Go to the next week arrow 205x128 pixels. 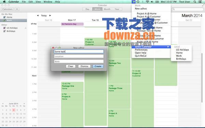tap(50, 16)
